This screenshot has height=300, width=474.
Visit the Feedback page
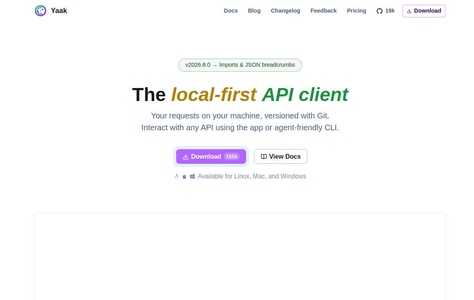pyautogui.click(x=324, y=11)
